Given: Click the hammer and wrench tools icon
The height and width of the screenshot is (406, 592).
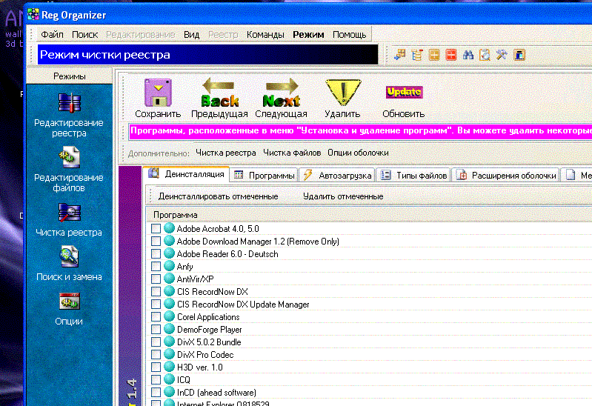Looking at the screenshot, I should [502, 55].
